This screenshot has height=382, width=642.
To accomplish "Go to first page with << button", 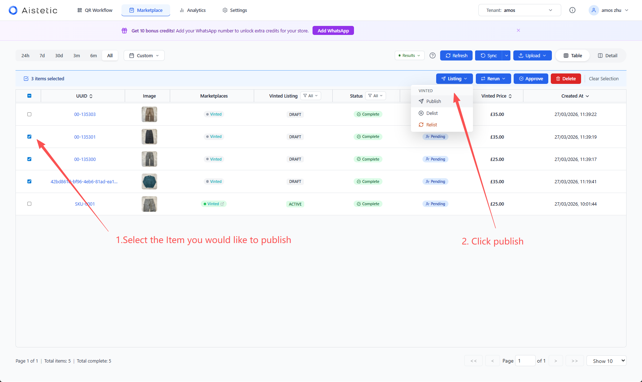I will click(474, 361).
